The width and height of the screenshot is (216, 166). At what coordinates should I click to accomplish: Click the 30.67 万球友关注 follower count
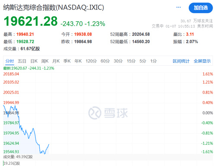click(197, 21)
